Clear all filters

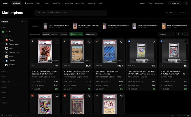(23, 22)
